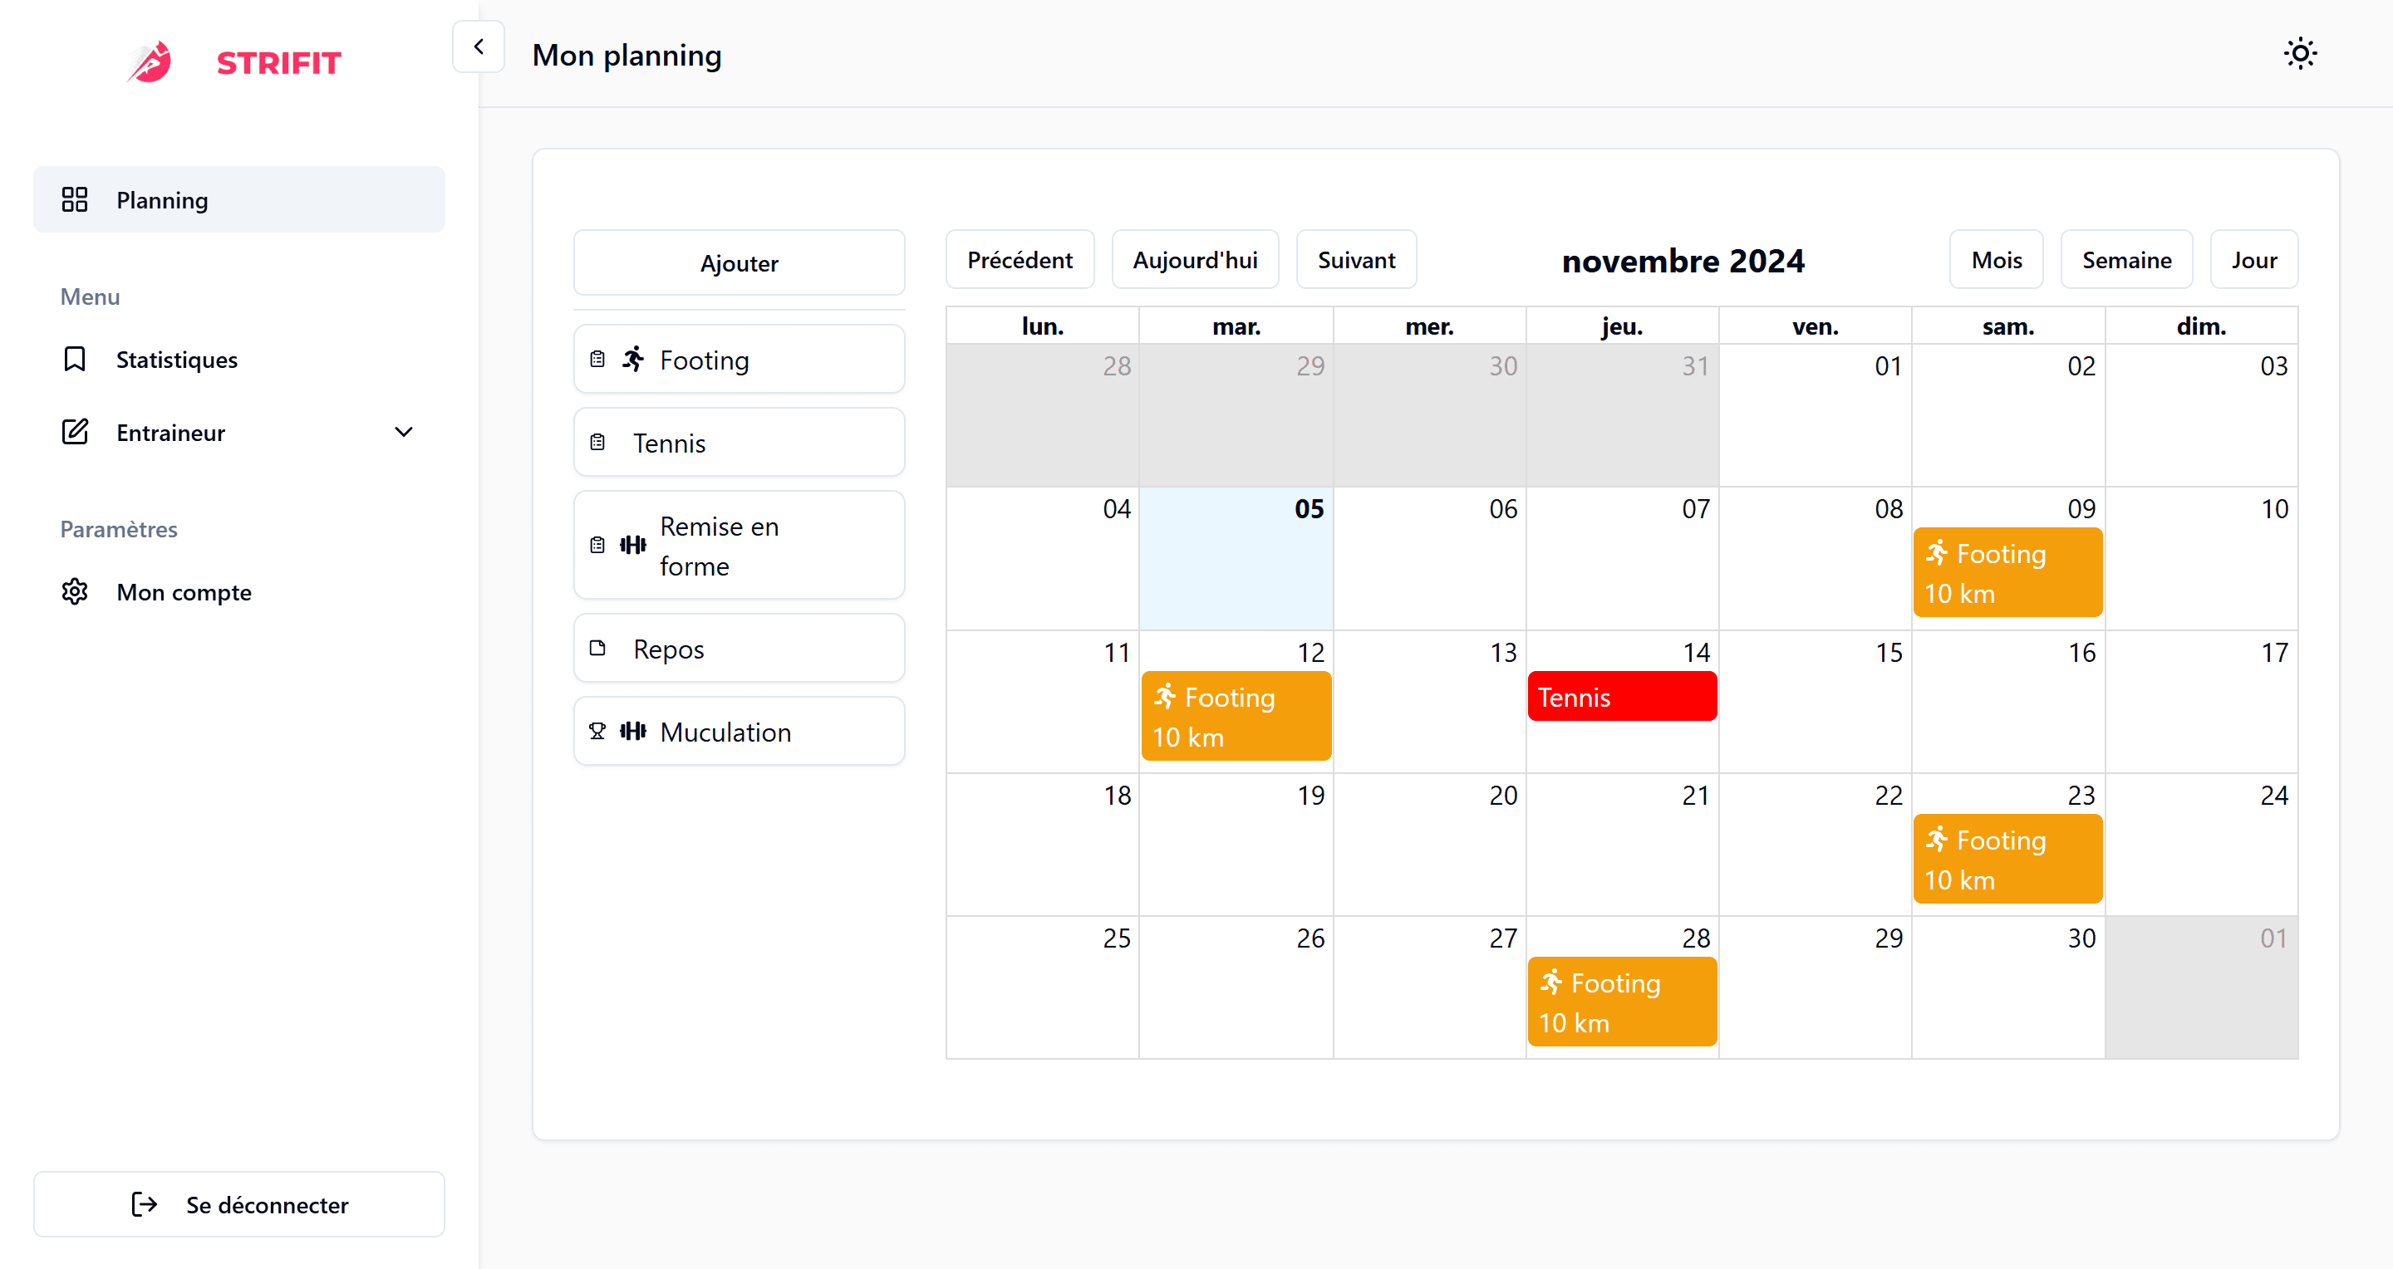The width and height of the screenshot is (2393, 1269).
Task: Switch to Semaine calendar view
Action: click(2125, 259)
